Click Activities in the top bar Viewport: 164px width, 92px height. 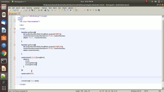(x=5, y=2)
